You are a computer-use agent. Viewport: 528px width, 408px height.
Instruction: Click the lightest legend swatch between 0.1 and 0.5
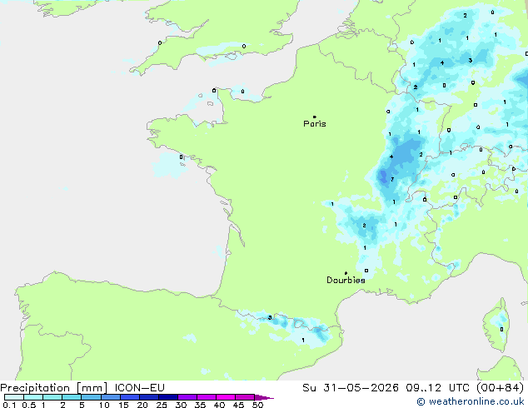click(14, 397)
